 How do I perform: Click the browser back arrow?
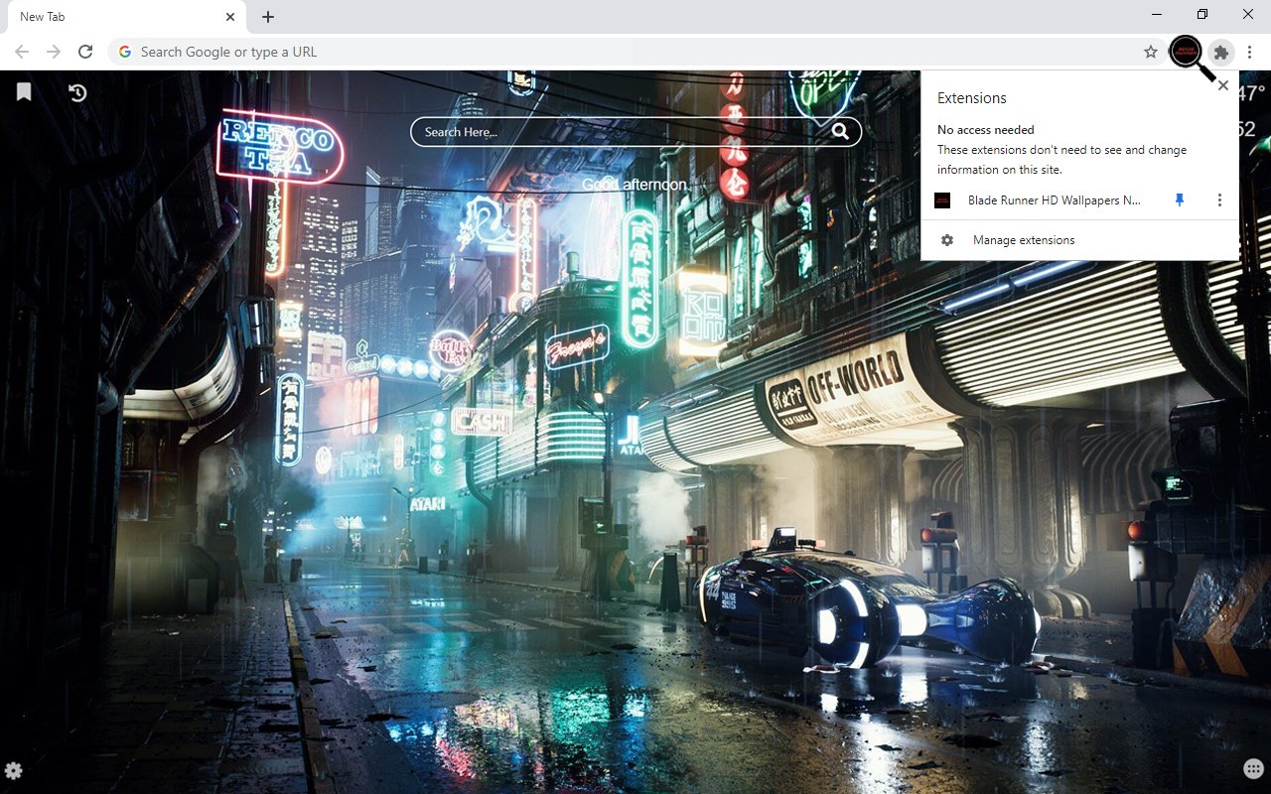tap(22, 52)
